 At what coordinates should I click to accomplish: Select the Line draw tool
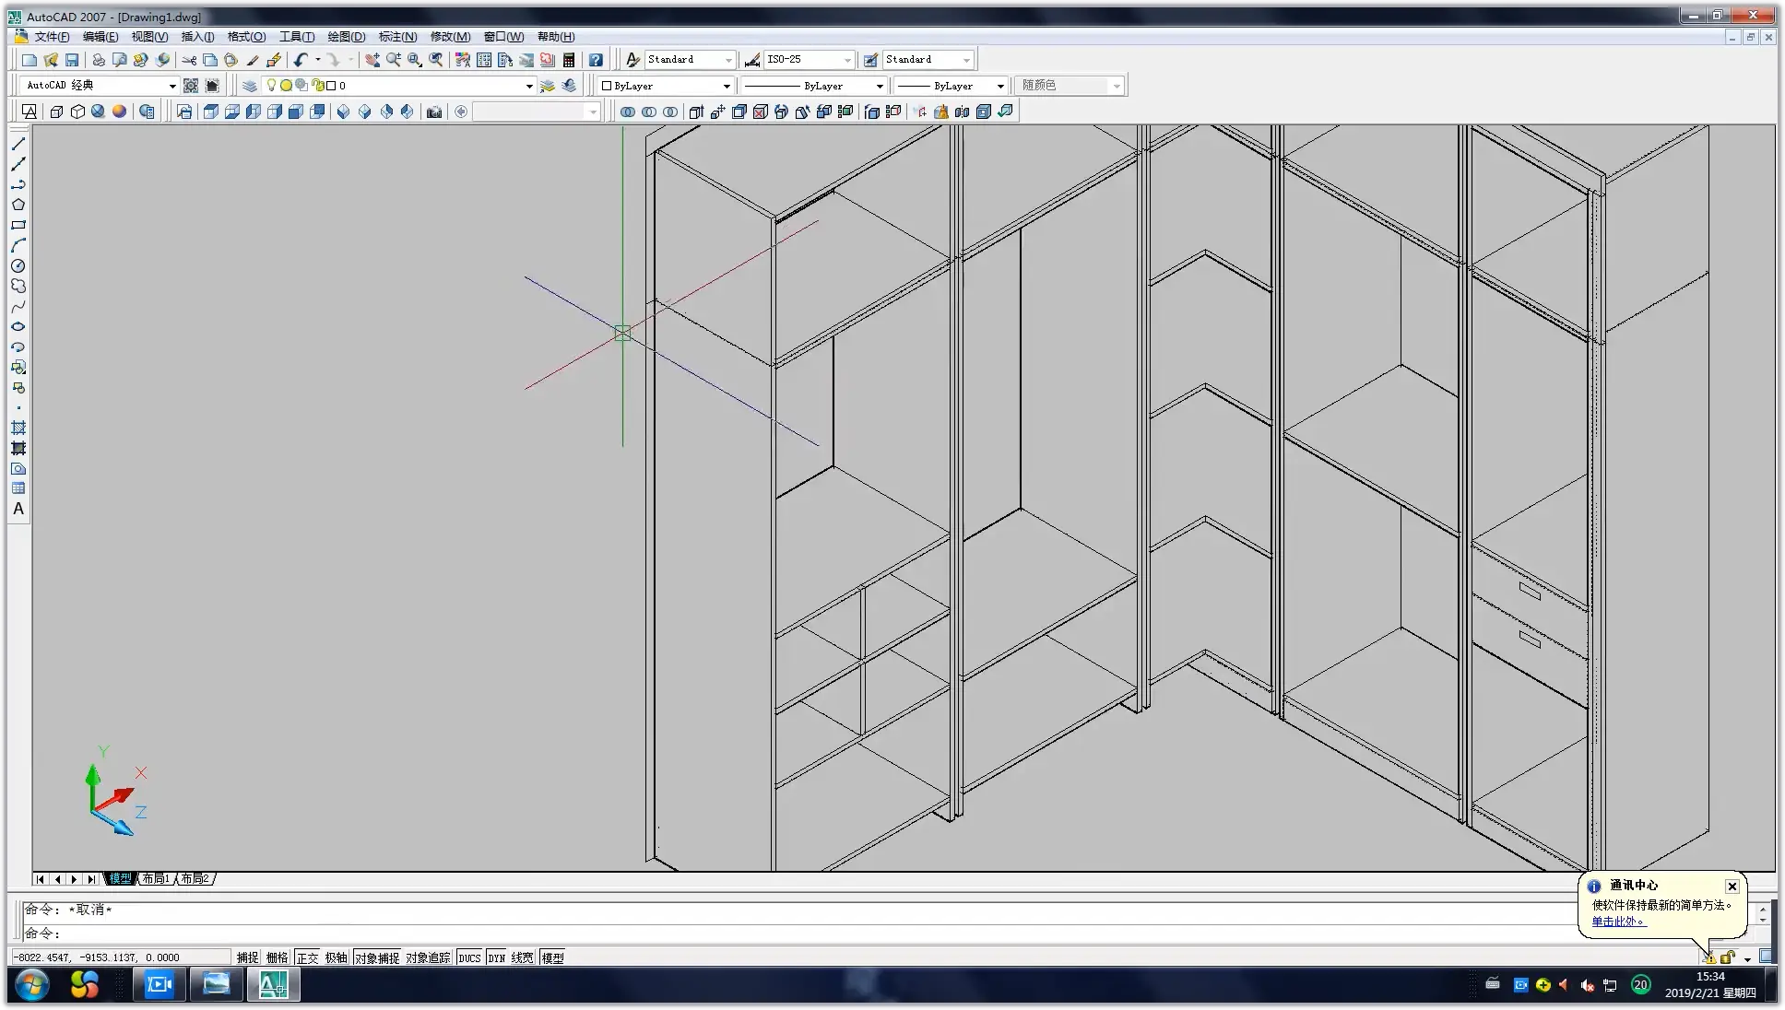coord(18,144)
